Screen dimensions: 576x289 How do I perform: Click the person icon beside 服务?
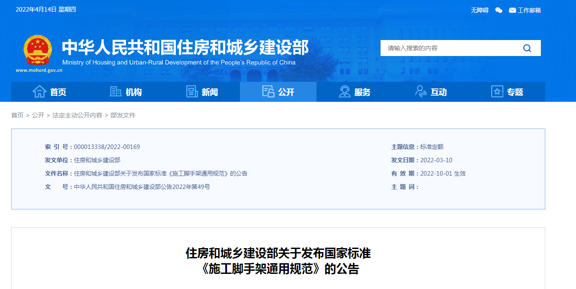coord(344,91)
